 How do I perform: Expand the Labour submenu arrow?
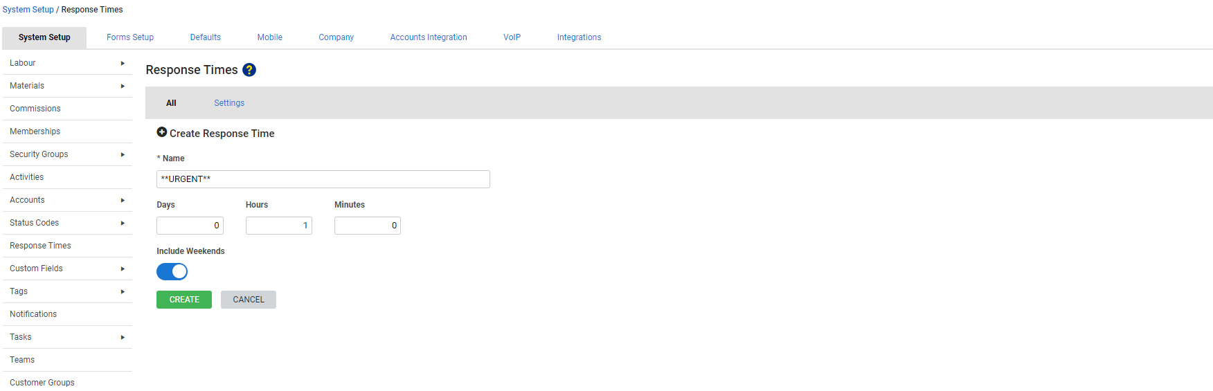pyautogui.click(x=123, y=63)
